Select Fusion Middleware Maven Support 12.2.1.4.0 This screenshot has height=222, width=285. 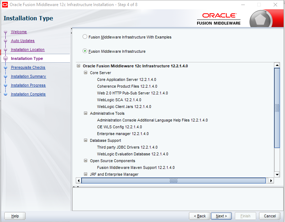point(136,167)
